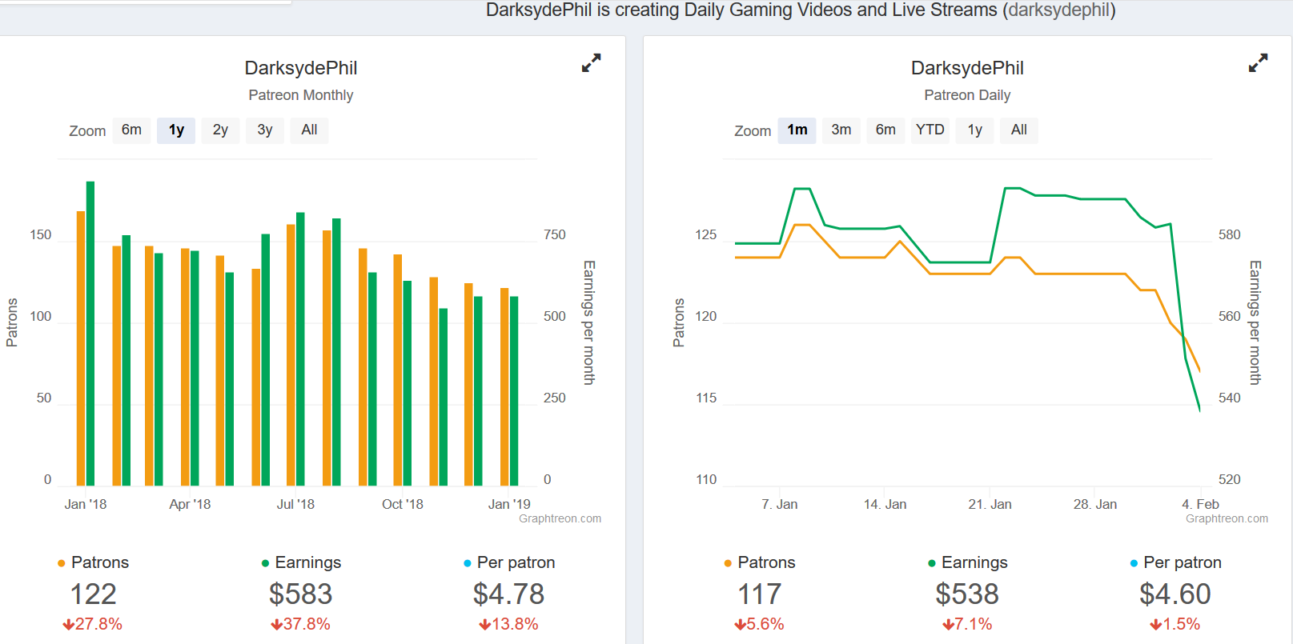Select All zoom on Daily chart
Viewport: 1293px width, 644px height.
click(1019, 130)
